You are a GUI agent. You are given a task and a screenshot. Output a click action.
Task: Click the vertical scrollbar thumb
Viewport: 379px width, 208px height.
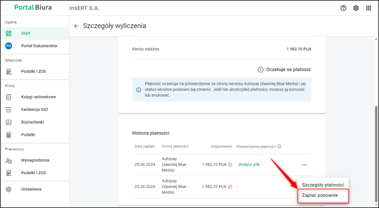pos(376,154)
